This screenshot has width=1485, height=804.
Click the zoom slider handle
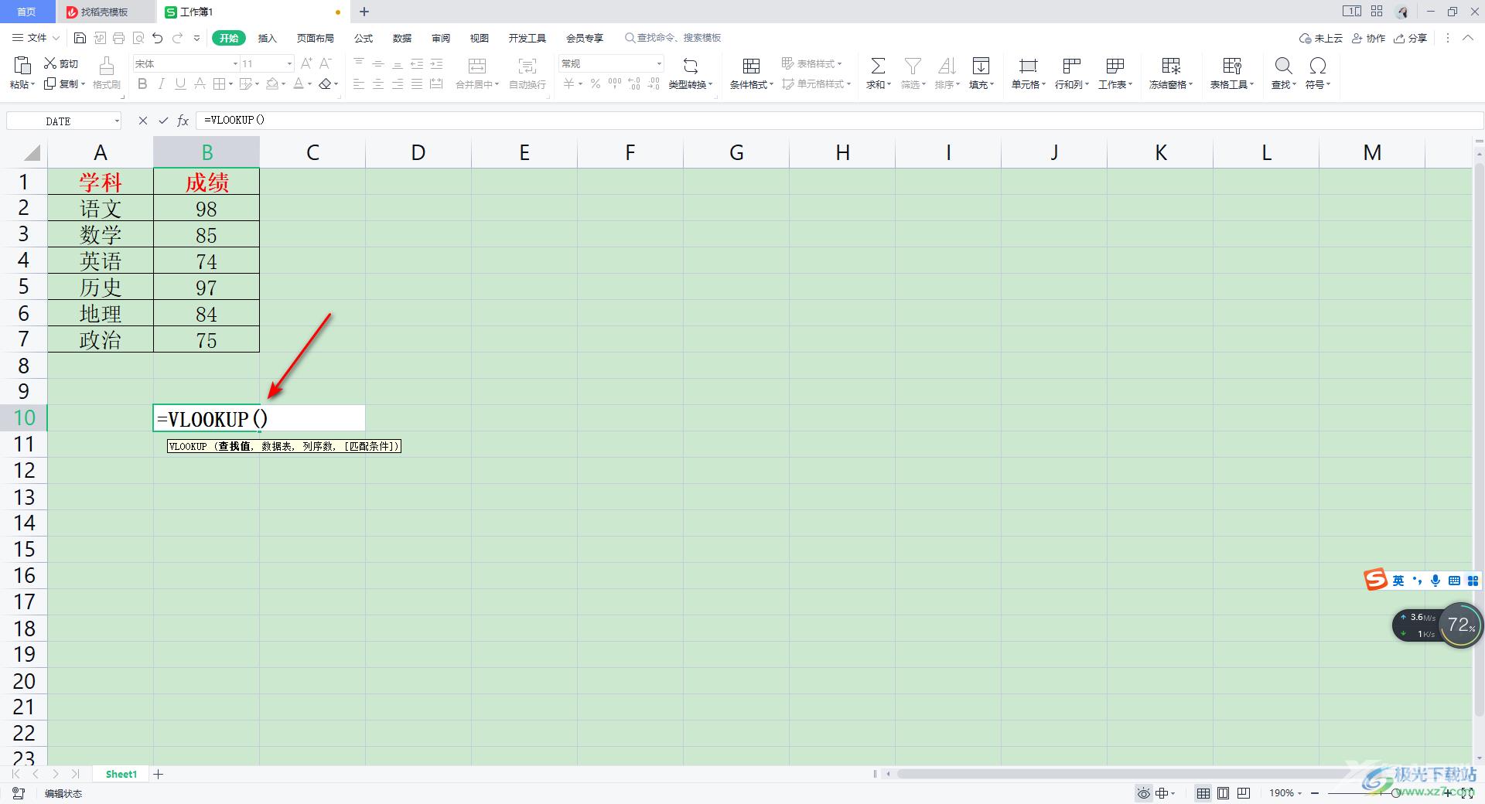[1395, 793]
